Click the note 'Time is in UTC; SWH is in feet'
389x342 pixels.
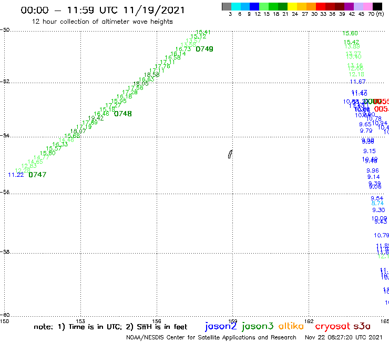point(110,327)
